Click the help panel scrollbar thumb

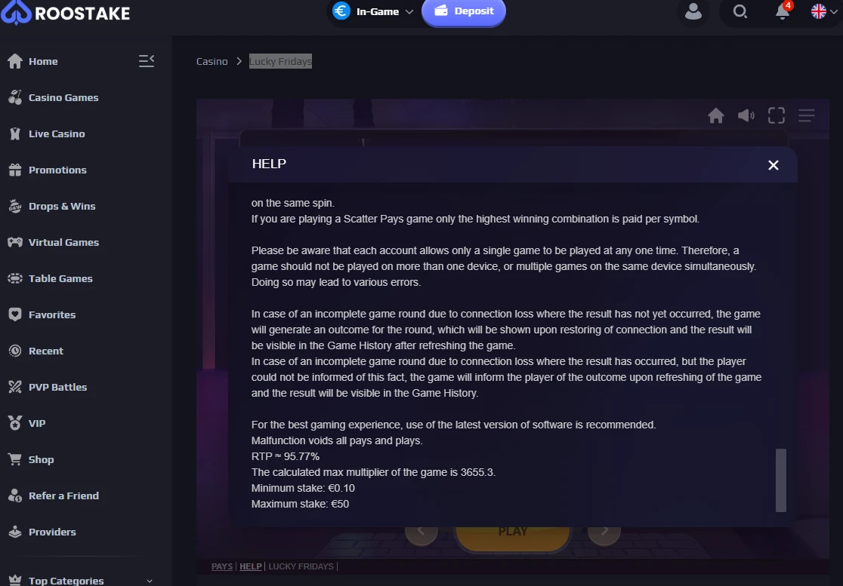(780, 480)
